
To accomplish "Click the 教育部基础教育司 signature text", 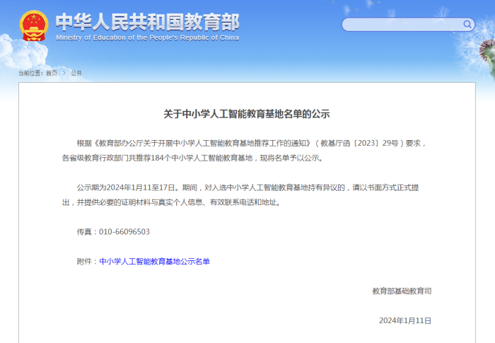I will point(401,291).
